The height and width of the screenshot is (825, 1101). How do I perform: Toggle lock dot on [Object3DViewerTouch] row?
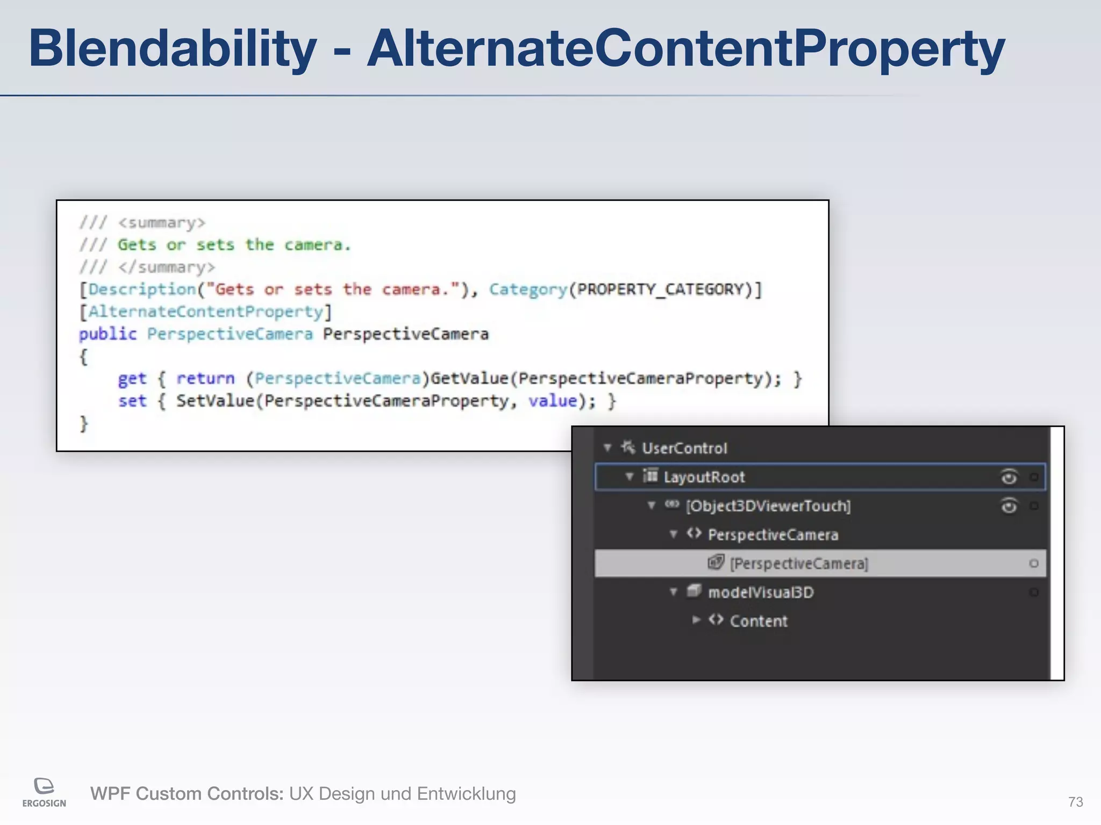click(x=1034, y=506)
